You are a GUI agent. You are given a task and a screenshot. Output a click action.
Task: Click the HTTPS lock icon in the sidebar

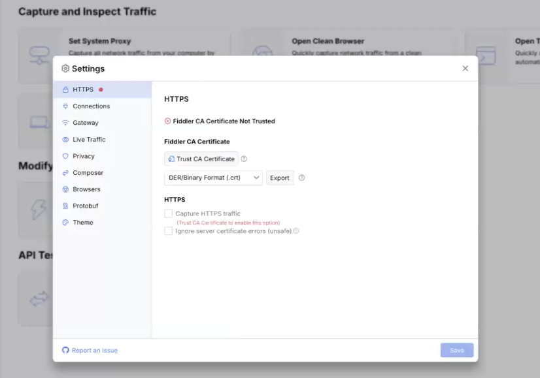tap(65, 90)
